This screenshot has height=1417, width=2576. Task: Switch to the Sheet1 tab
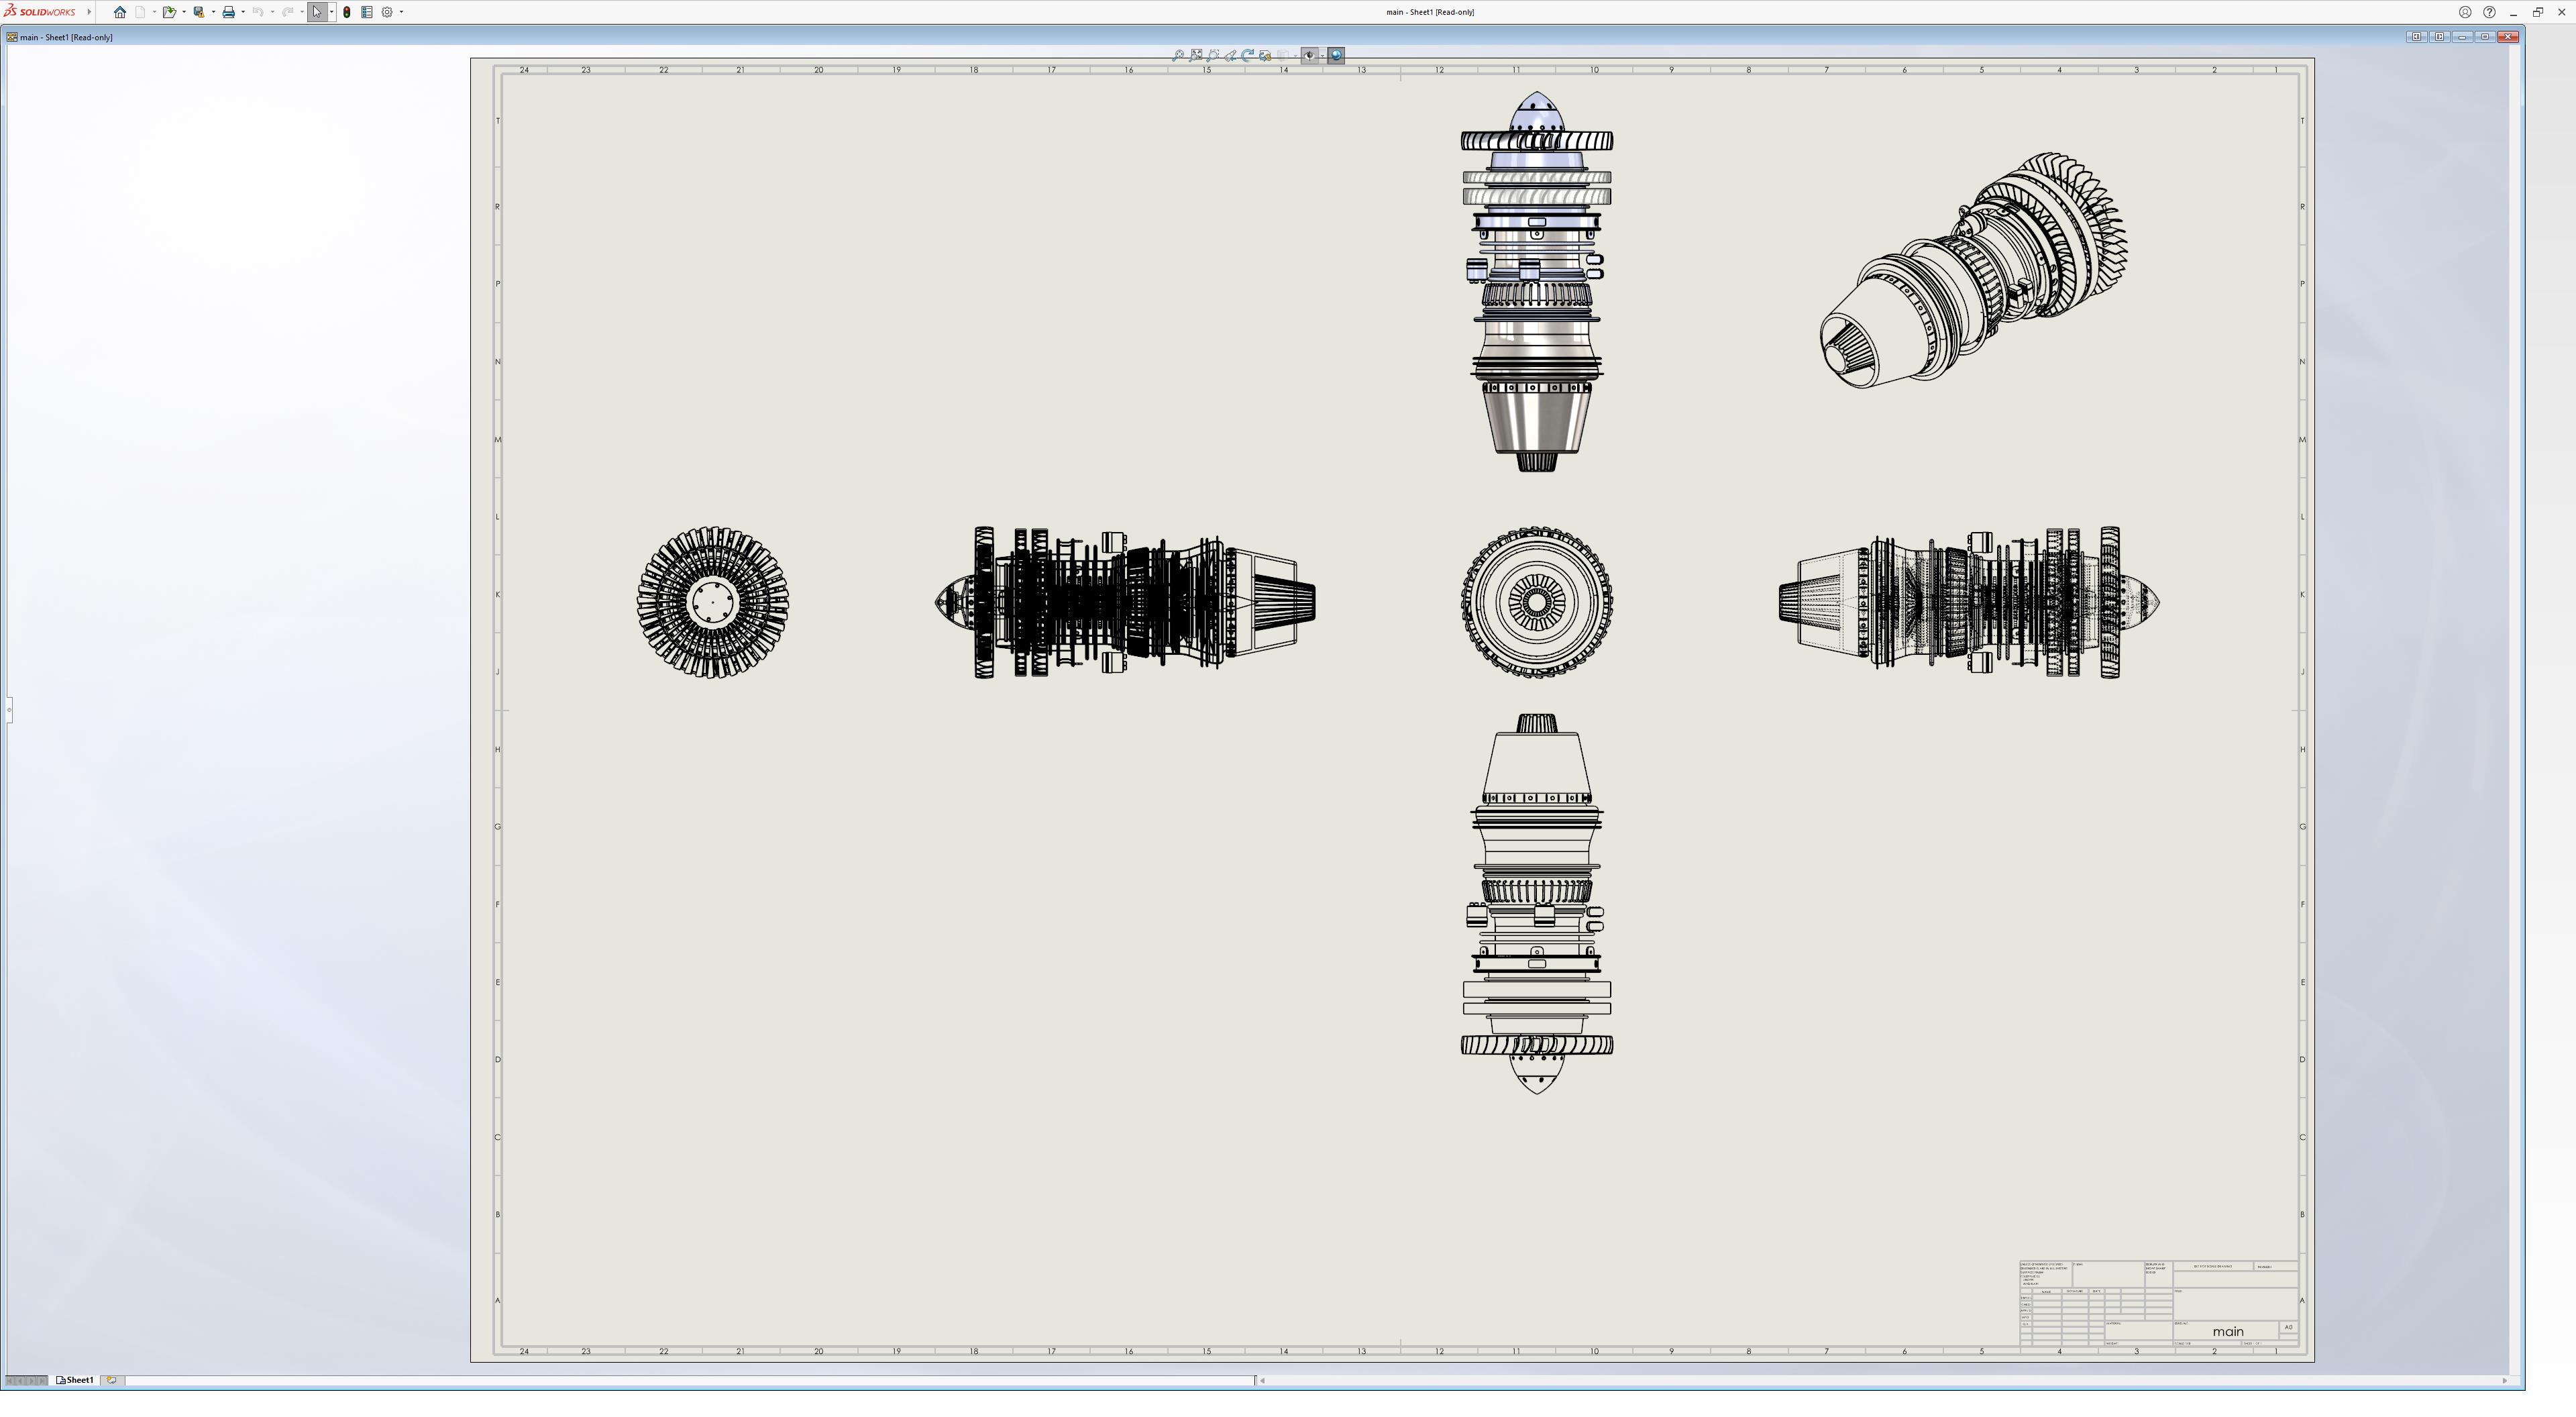pos(76,1380)
